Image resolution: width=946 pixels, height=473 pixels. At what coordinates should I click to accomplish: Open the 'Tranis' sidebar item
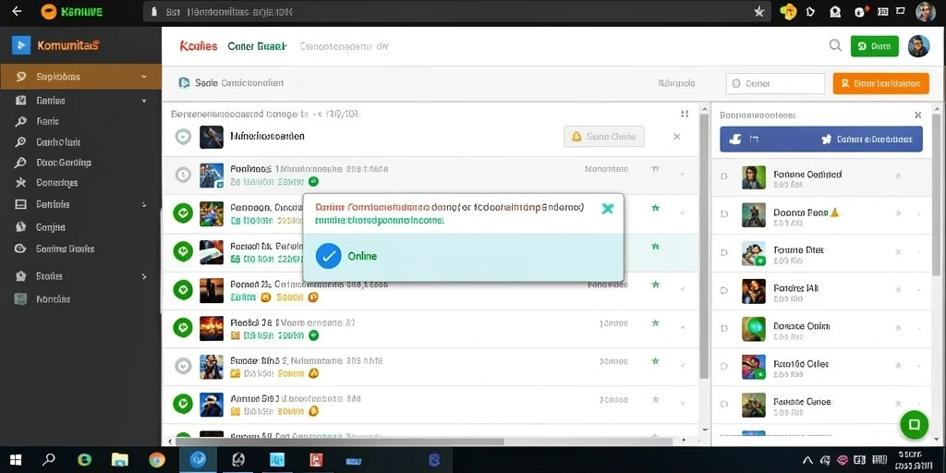[47, 121]
